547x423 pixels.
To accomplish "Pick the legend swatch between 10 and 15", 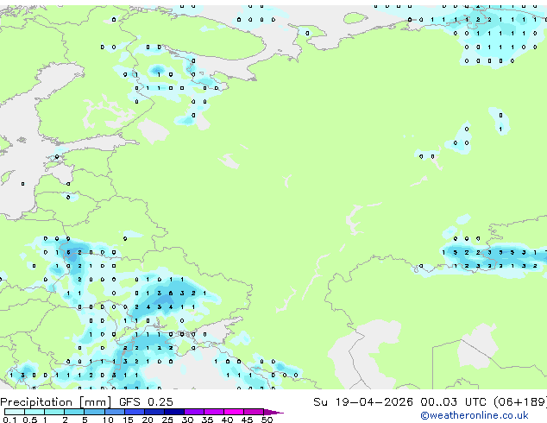I will pyautogui.click(x=115, y=412).
